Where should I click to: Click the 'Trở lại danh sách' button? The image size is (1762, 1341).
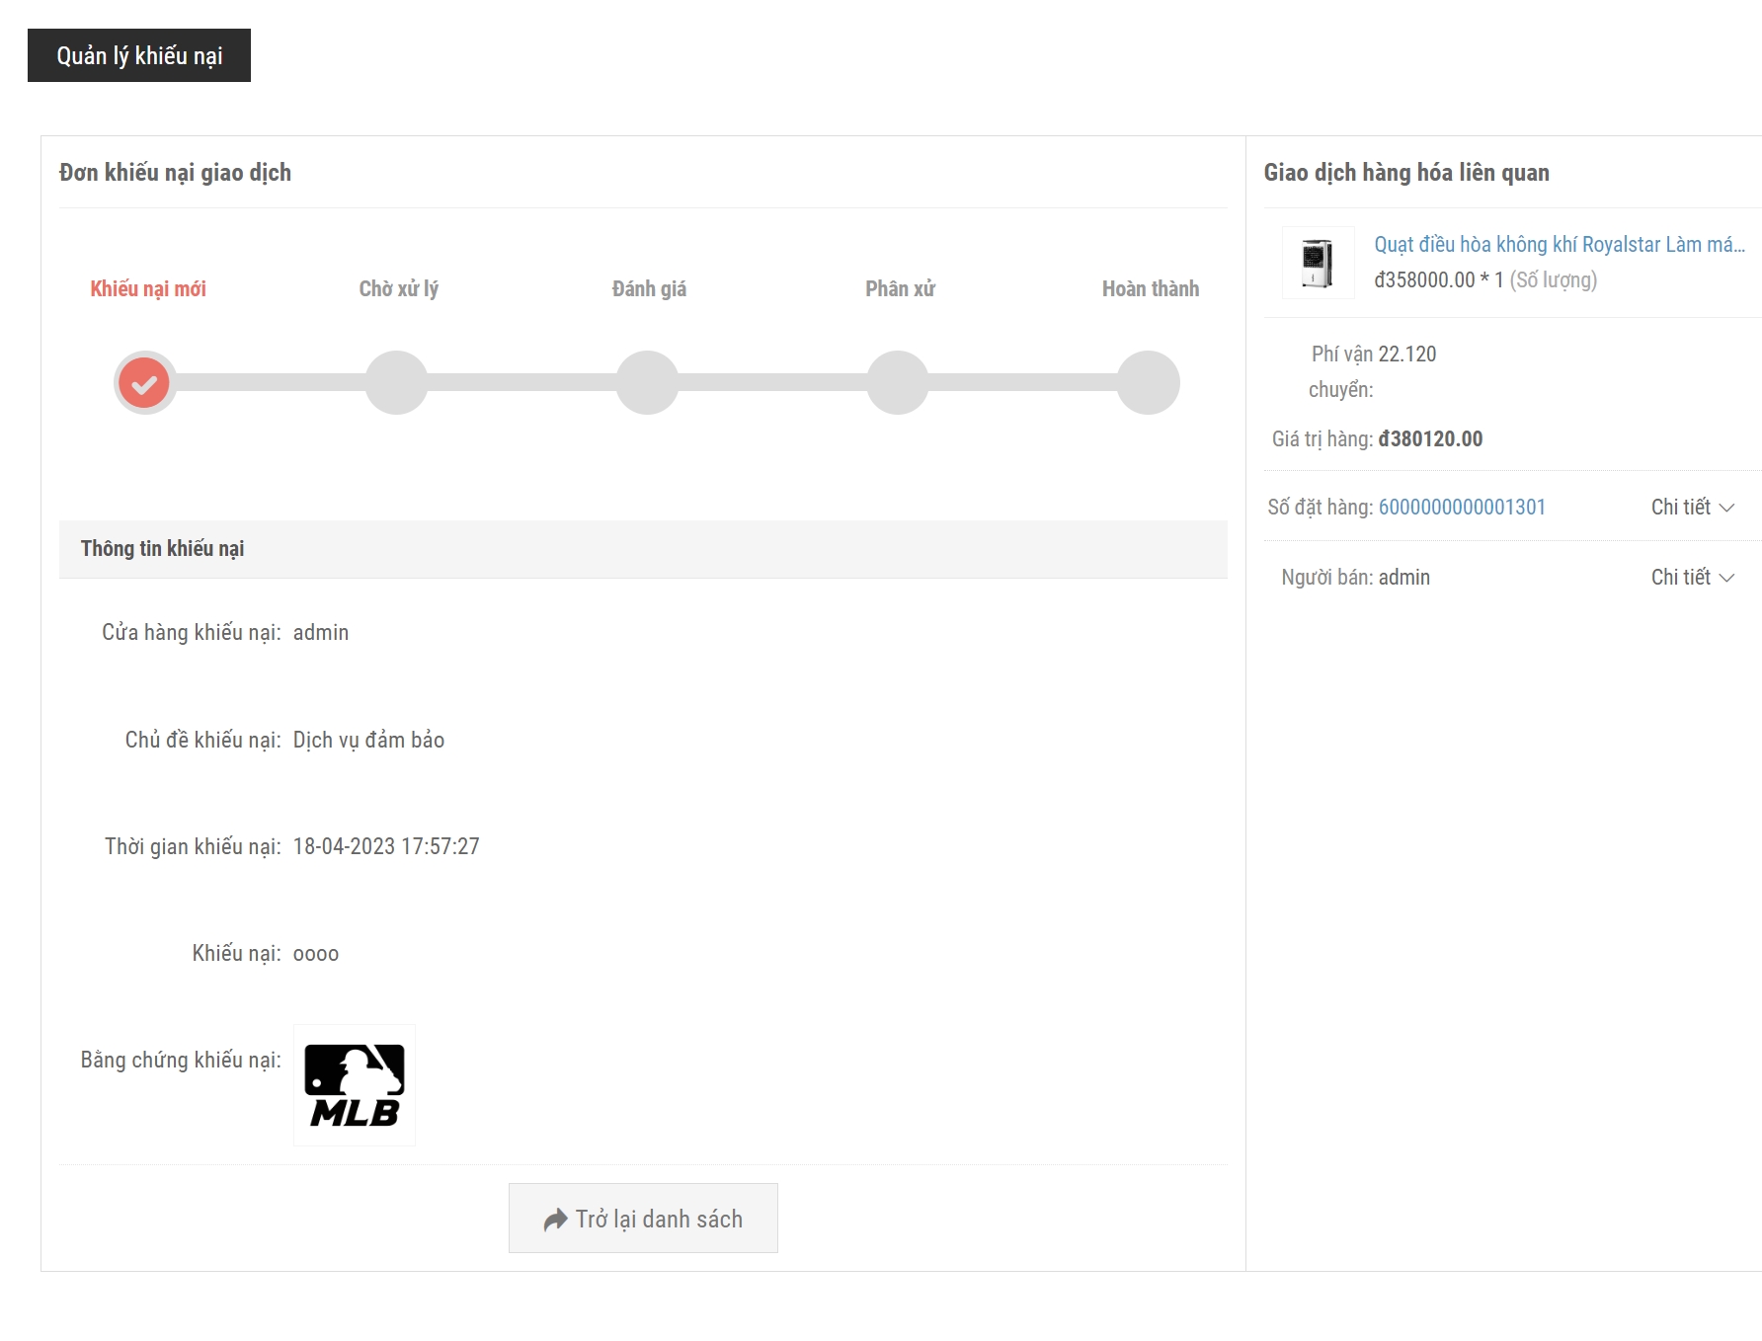(643, 1219)
